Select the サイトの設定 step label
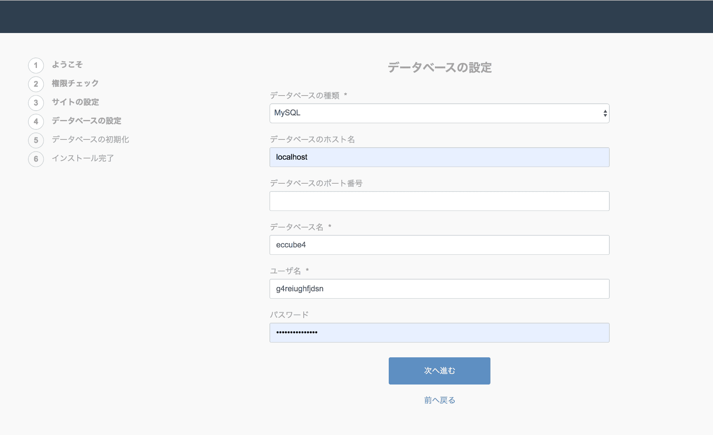Viewport: 713px width, 435px height. (x=75, y=102)
